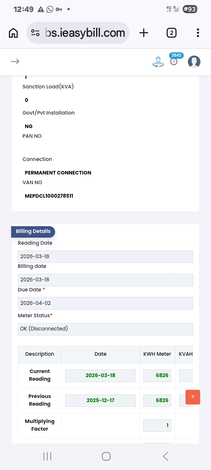
Task: Open the tab switcher showing 2 tabs
Action: coord(171,33)
